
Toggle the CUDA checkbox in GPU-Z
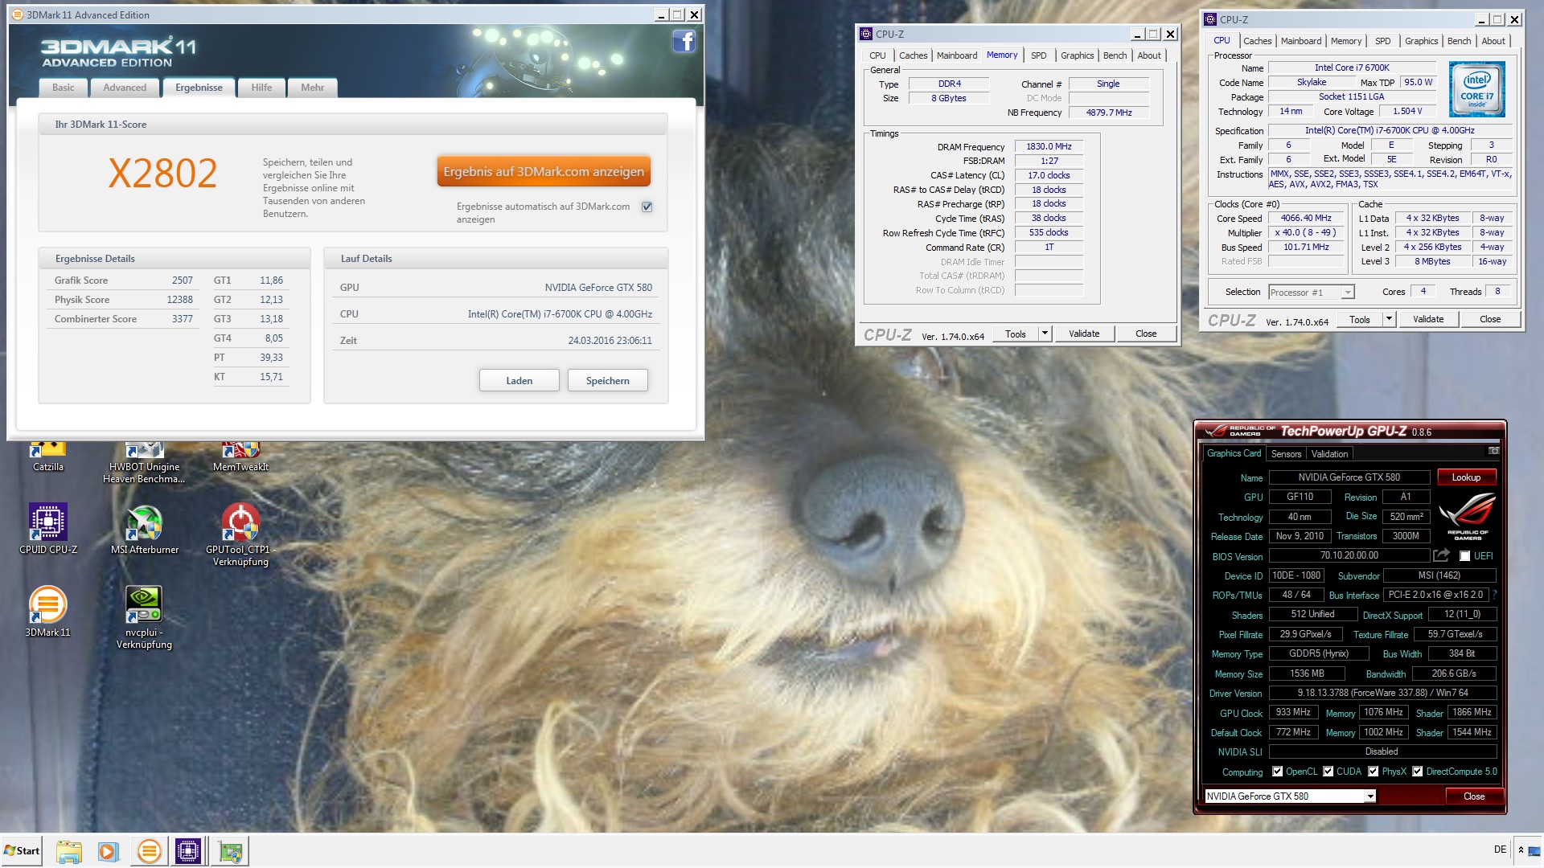point(1328,772)
